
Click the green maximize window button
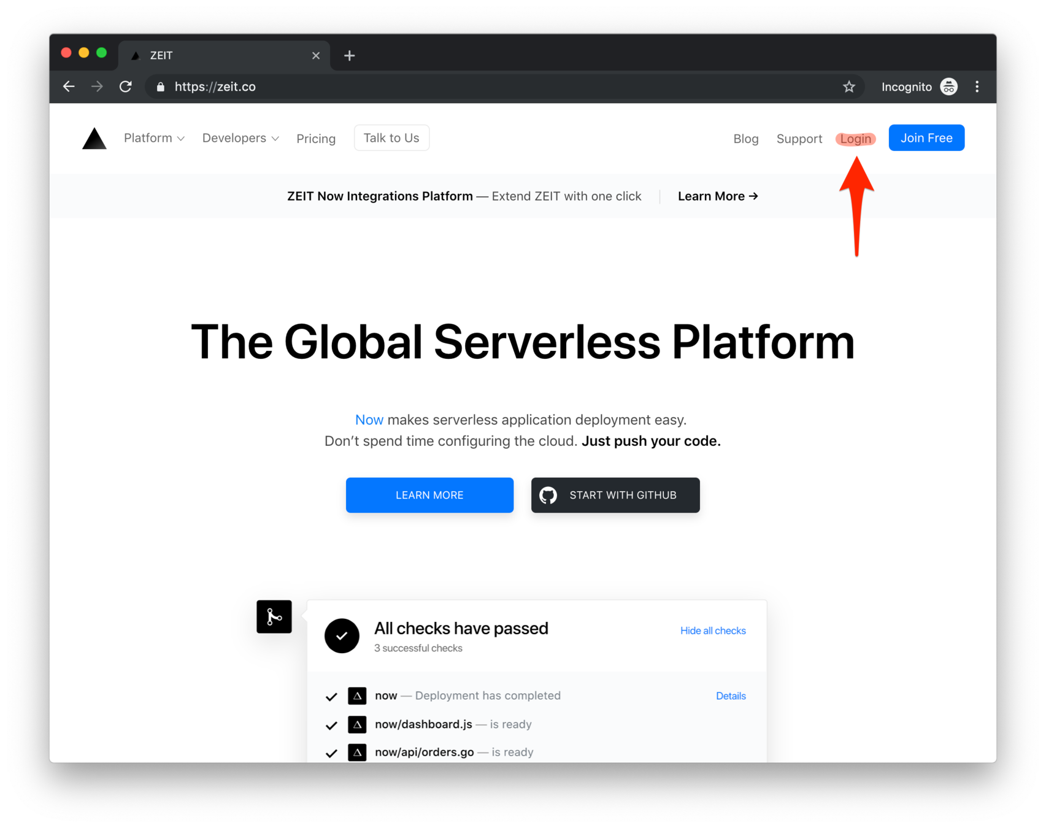(x=102, y=53)
